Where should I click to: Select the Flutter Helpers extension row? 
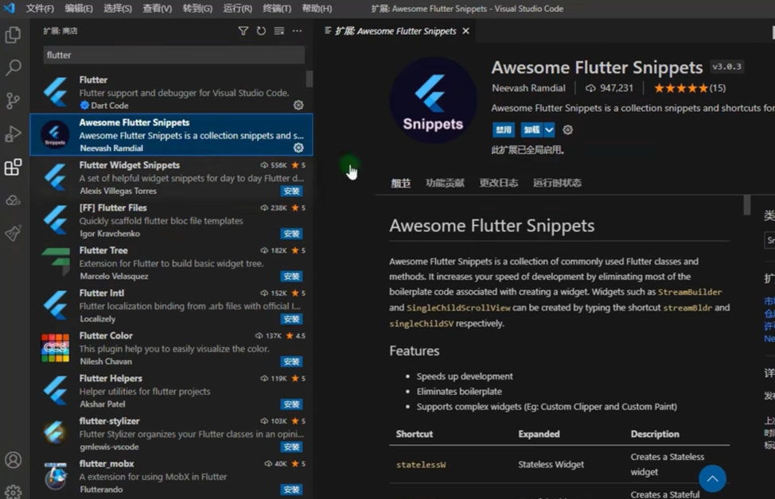[x=171, y=391]
